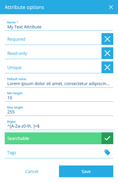The width and height of the screenshot is (118, 182).
Task: Select the 'Default value' field label
Action: coord(17,79)
